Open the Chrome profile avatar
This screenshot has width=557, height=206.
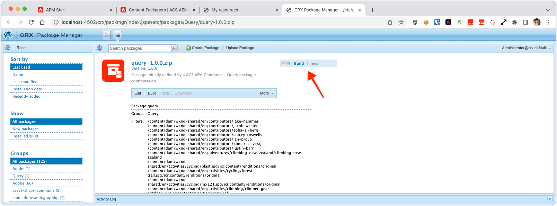click(537, 22)
